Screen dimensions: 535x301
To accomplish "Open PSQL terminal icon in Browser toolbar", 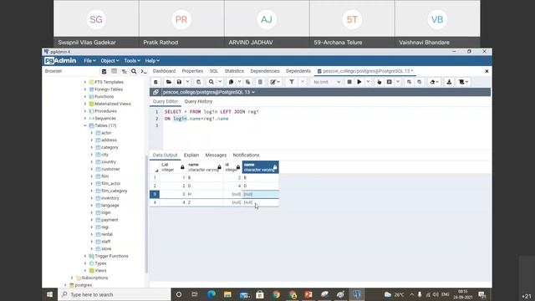I will (x=144, y=71).
